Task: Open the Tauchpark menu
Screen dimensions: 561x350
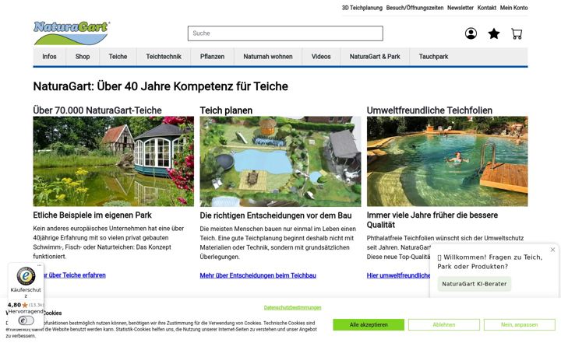Action: [x=433, y=57]
